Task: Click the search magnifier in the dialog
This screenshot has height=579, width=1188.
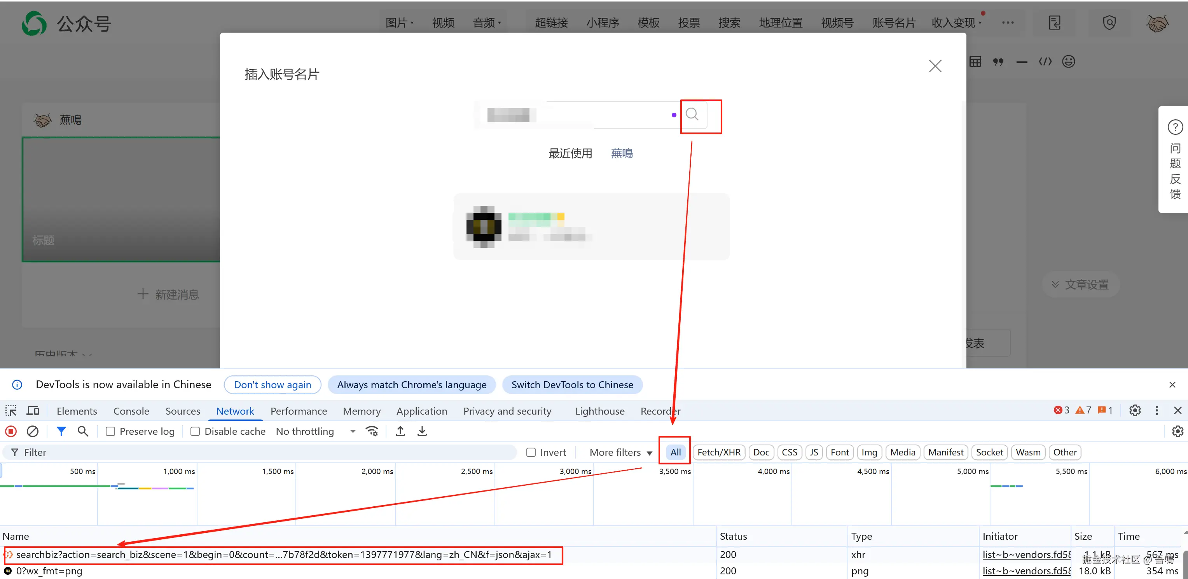Action: click(692, 114)
